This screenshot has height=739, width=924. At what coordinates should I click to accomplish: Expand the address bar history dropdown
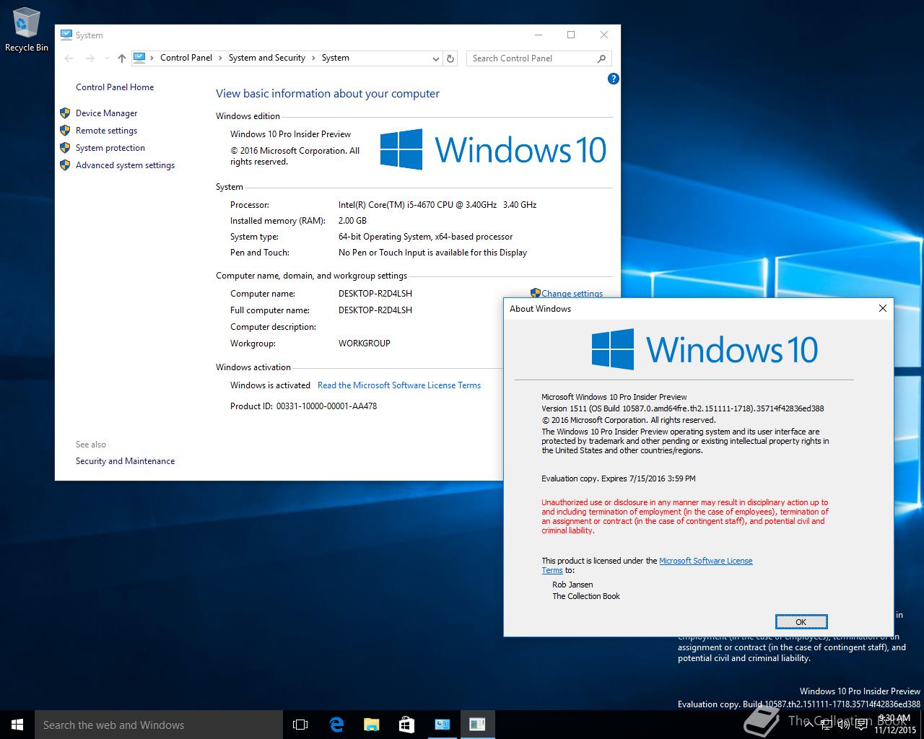click(435, 58)
